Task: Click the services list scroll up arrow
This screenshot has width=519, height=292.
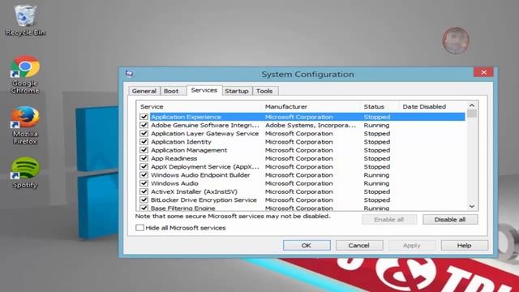Action: point(472,105)
